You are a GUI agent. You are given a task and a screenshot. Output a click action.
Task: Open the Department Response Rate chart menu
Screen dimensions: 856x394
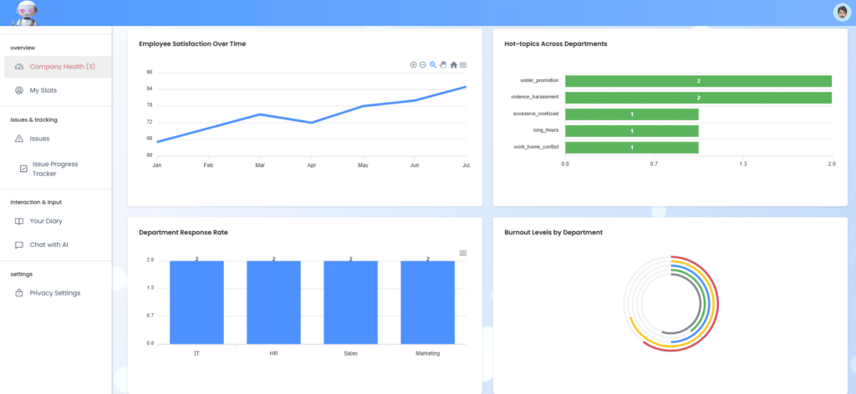point(463,253)
